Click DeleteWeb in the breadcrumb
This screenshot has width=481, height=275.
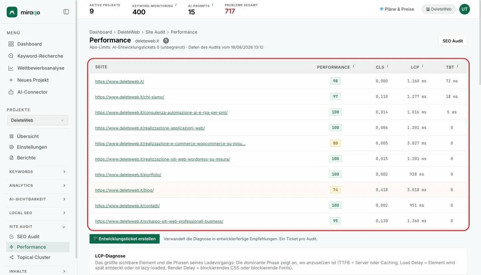(129, 32)
